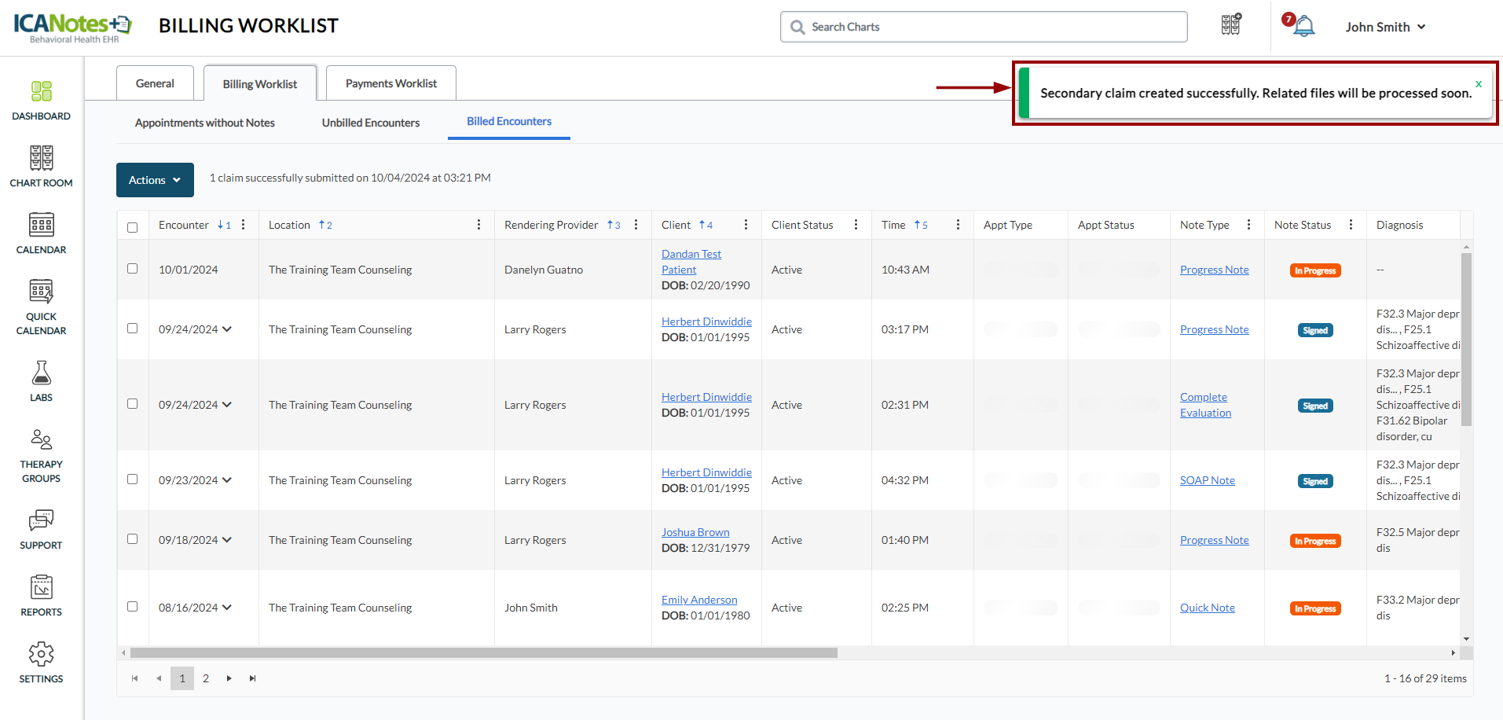Tick the checkbox for the 09/18/2024 encounter
Viewport: 1503px width, 720px height.
click(133, 539)
